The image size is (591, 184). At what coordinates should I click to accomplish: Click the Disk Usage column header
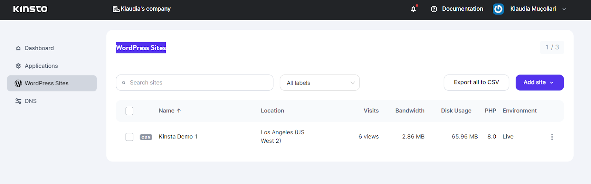point(456,111)
